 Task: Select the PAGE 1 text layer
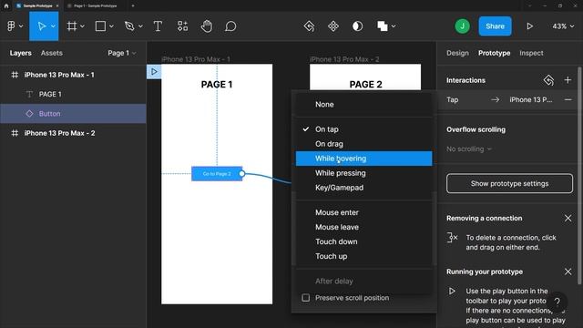click(x=73, y=94)
